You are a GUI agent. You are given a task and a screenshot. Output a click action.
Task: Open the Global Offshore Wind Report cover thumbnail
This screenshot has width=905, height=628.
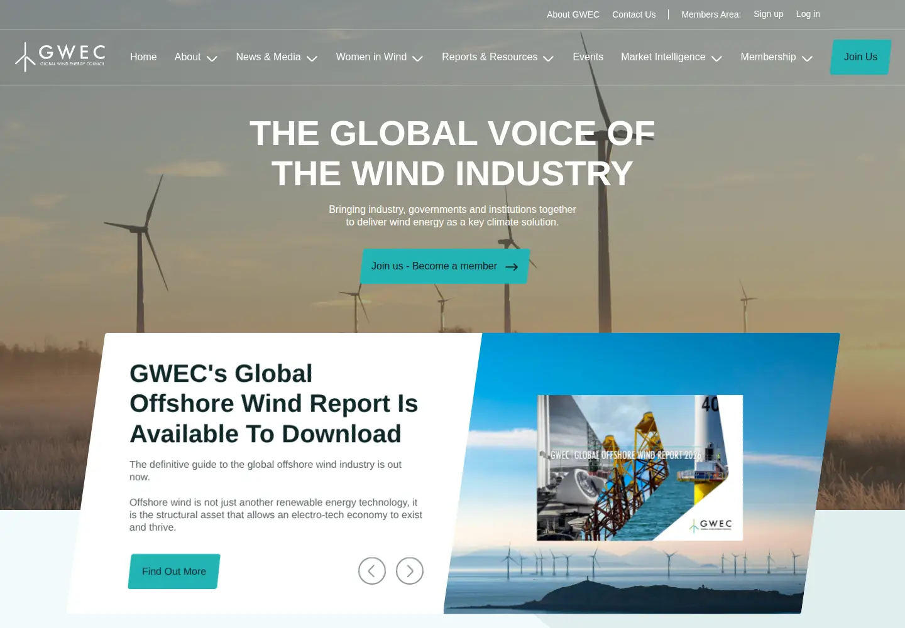pyautogui.click(x=640, y=468)
